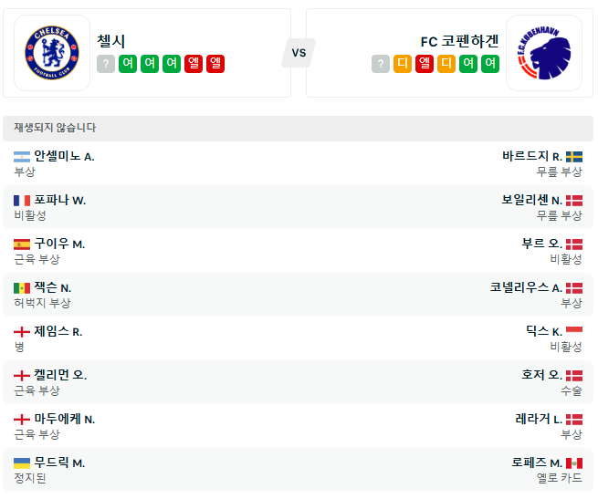
Task: Click the FC København lion logo
Action: tap(544, 53)
